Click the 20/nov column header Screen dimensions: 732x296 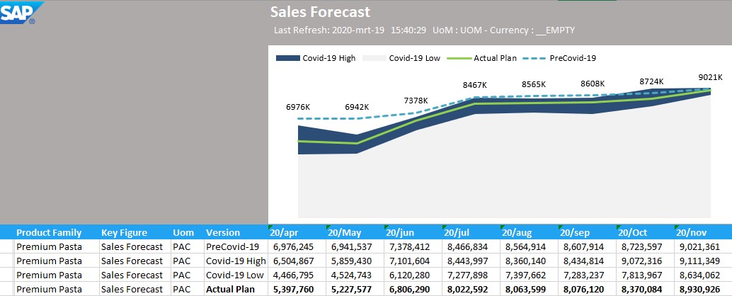pos(703,232)
